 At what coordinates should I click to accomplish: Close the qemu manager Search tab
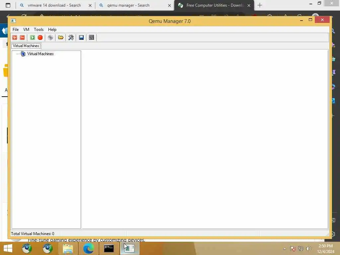coord(169,5)
